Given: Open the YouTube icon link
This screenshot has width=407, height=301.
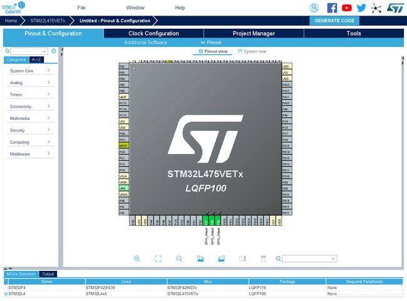Looking at the screenshot, I should click(347, 8).
